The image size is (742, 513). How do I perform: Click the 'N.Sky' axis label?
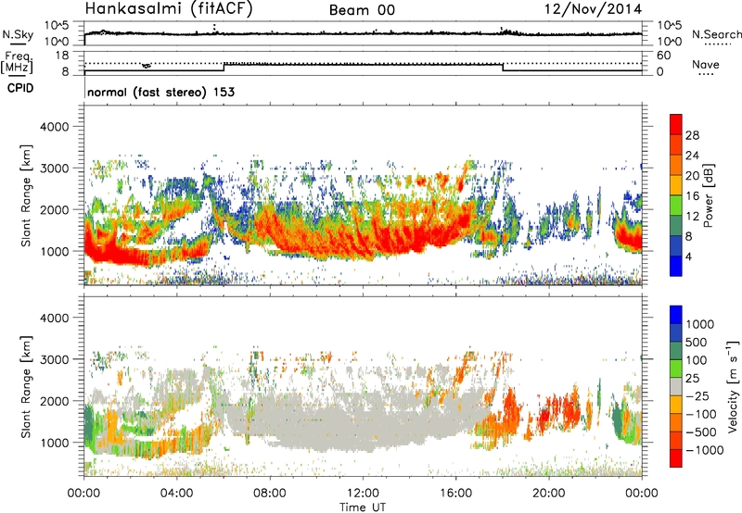tap(18, 34)
